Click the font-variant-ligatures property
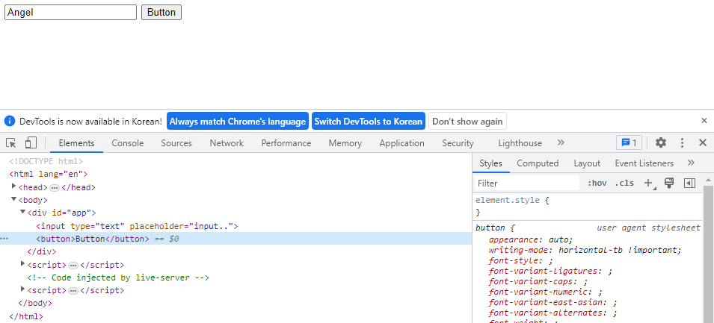 (551, 271)
